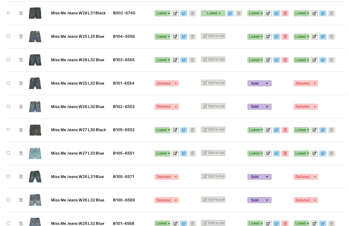Select checkbox for Miss Me Jeans W26 L31 Blue
Viewport: 349px width, 226px height.
coord(8,177)
